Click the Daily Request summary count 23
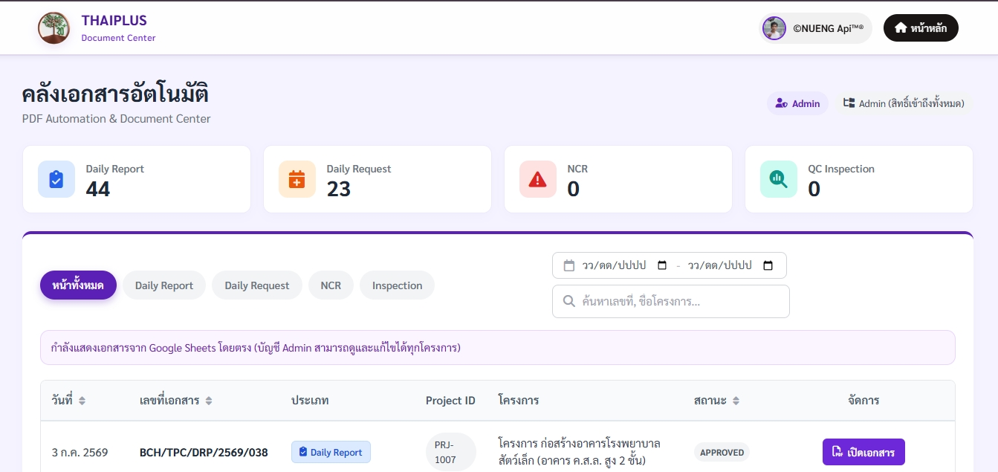The image size is (998, 472). point(339,190)
